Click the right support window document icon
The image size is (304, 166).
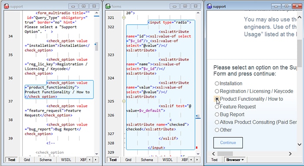point(209,7)
